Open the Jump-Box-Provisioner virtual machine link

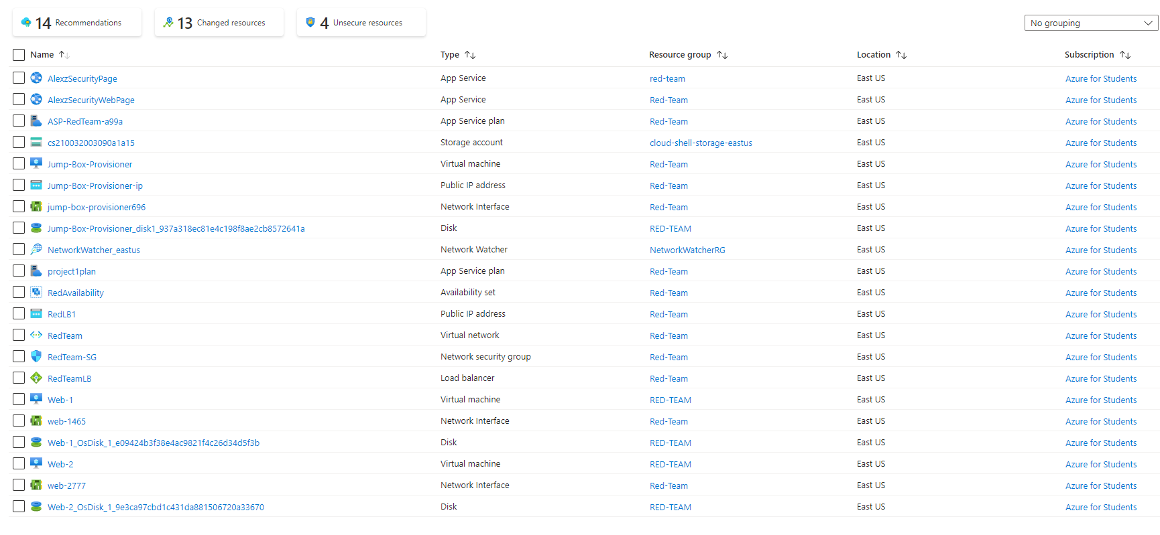90,164
